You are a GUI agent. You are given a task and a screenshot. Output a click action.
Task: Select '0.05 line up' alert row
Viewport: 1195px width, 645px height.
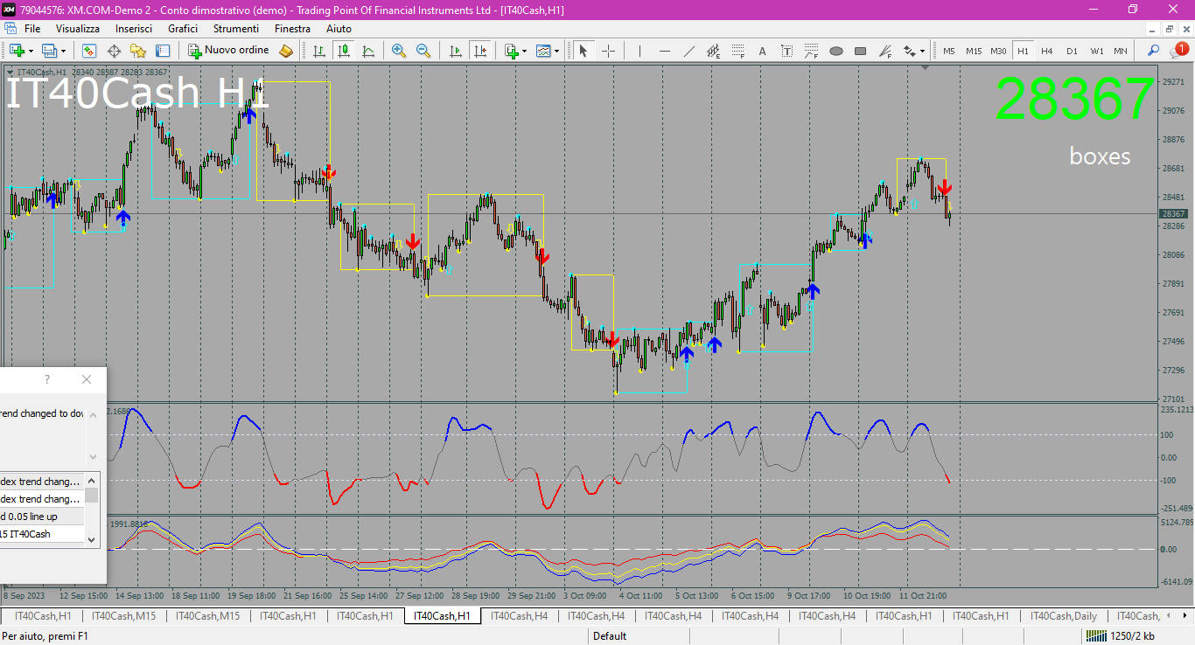42,517
